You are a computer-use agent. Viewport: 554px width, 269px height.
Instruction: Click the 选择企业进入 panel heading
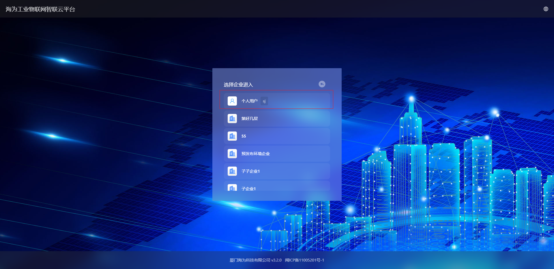tap(238, 85)
